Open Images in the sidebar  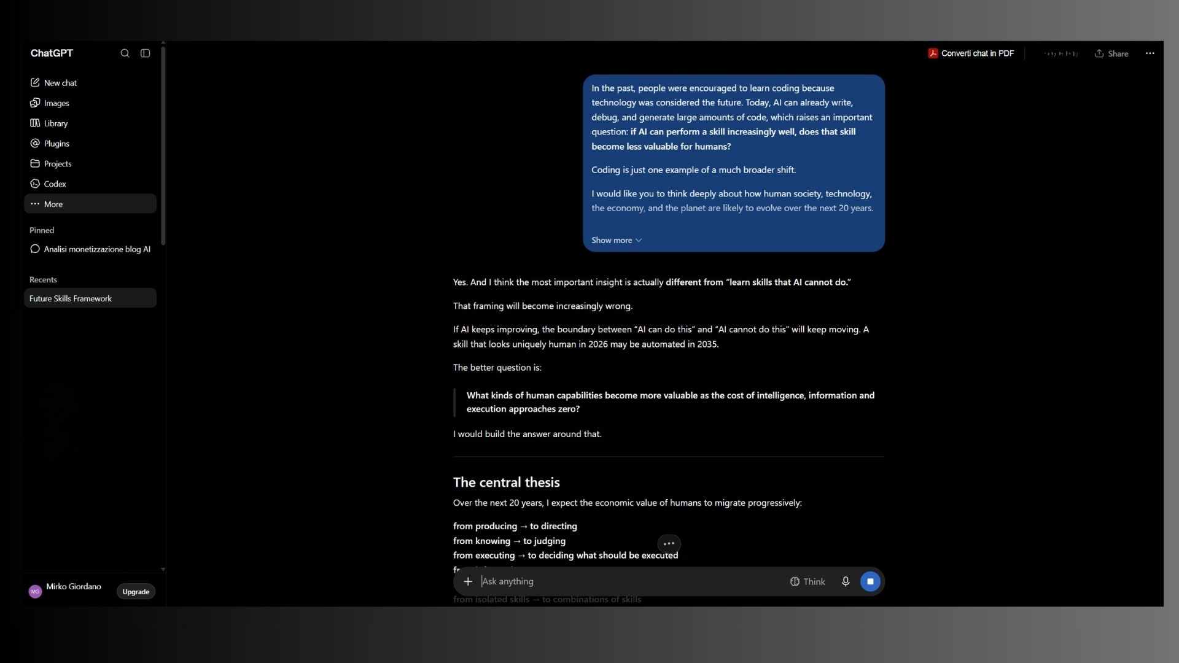[90, 103]
